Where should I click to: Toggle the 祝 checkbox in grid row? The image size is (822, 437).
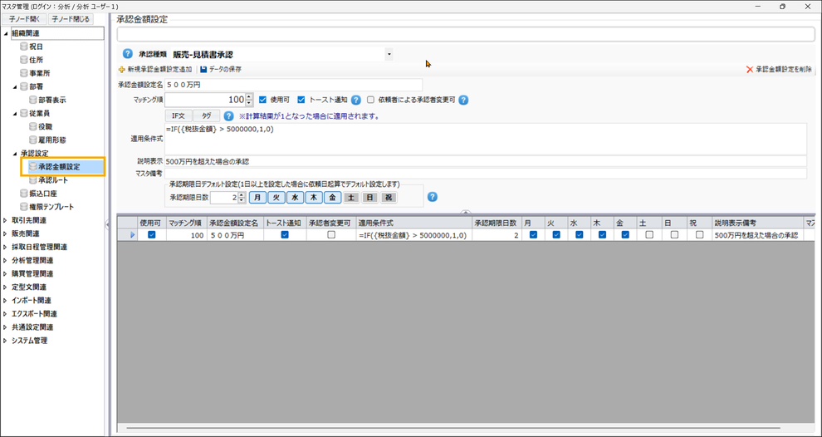pos(699,235)
